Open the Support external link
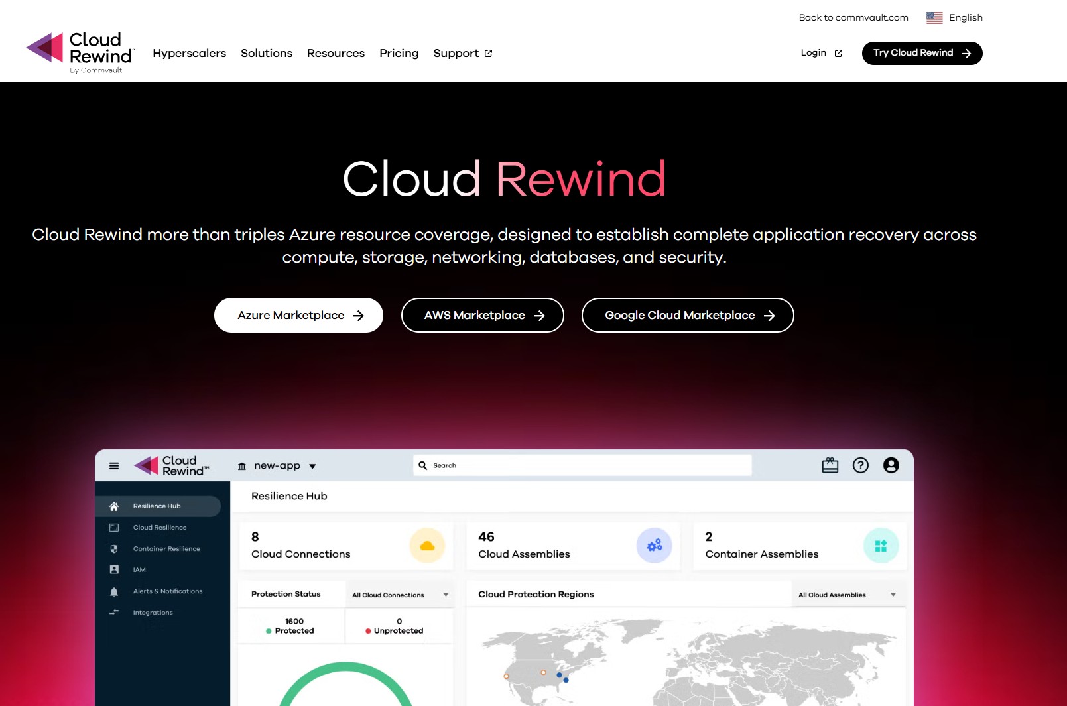The height and width of the screenshot is (706, 1067). tap(463, 53)
